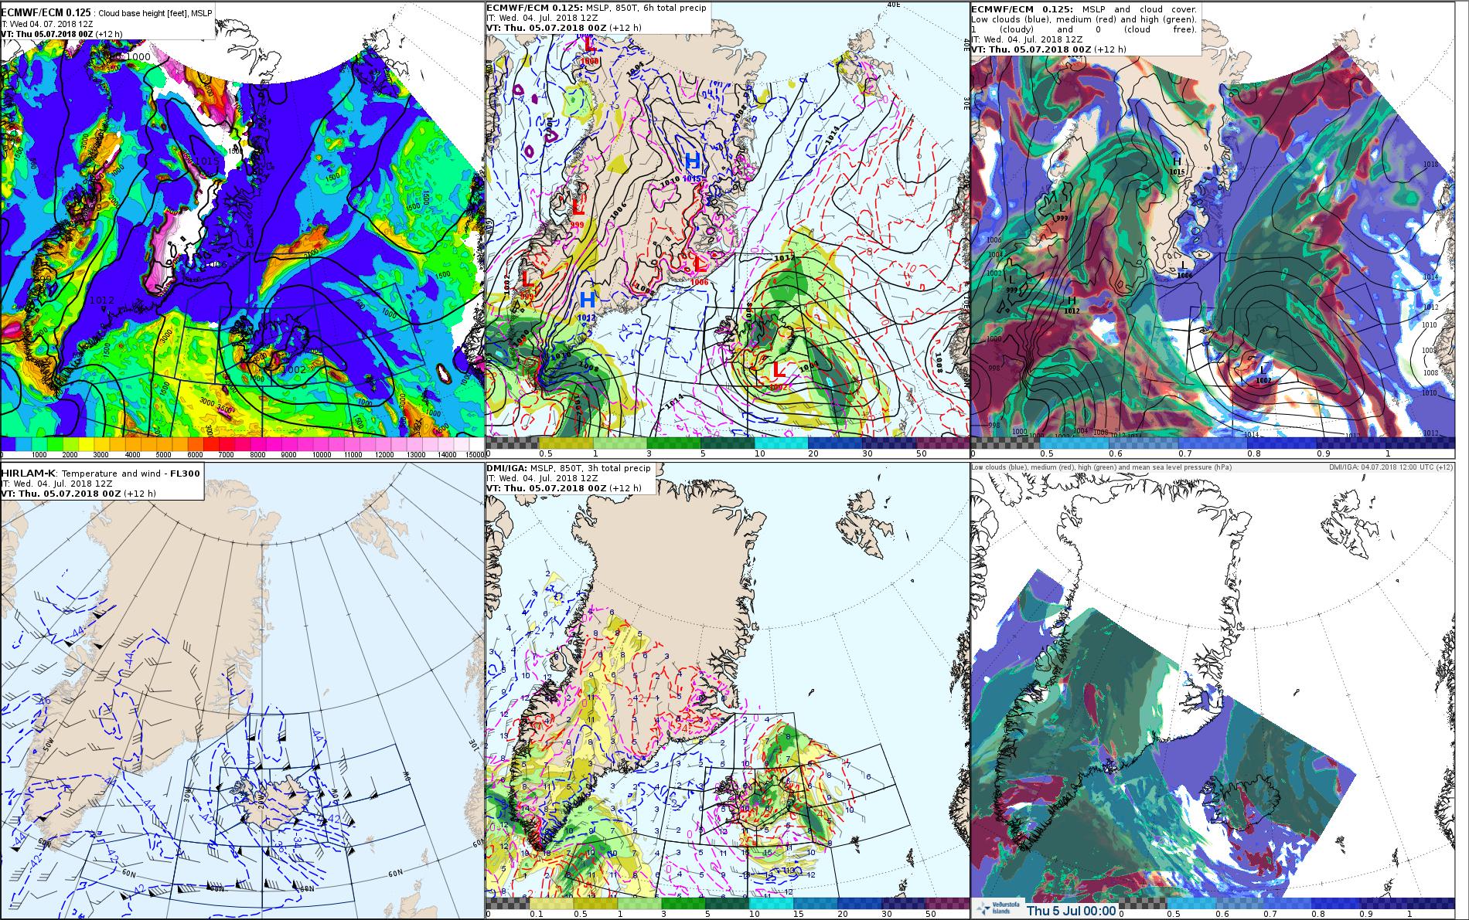Click the H 1012 label on the cloud cover map
Viewport: 1469px width, 920px height.
(x=1071, y=305)
